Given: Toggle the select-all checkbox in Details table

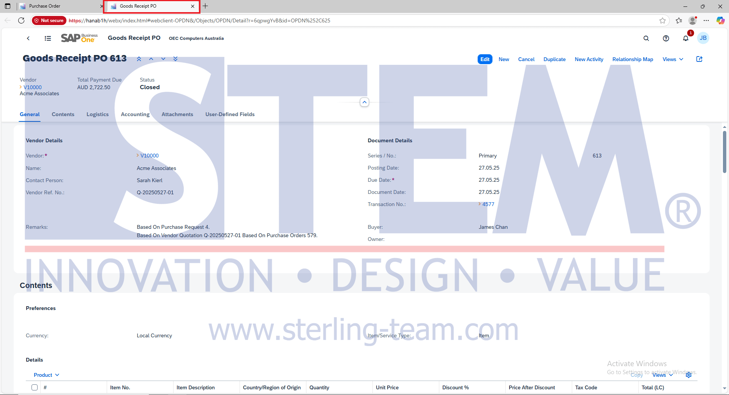Looking at the screenshot, I should pyautogui.click(x=35, y=387).
